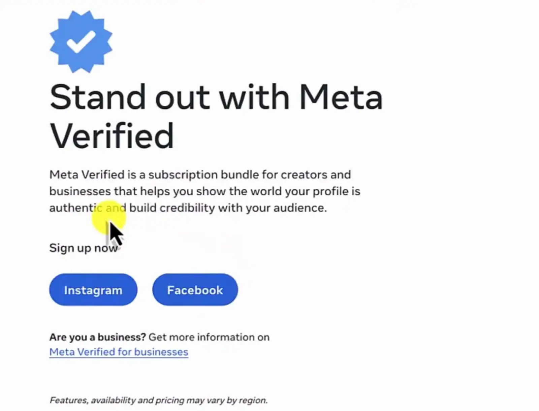This screenshot has height=411, width=539.
Task: Click the word 'businesses' starting the second description line
Action: point(80,191)
